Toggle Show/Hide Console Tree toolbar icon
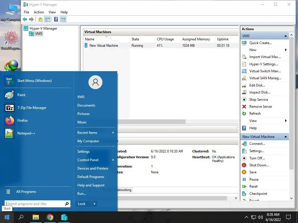The height and width of the screenshot is (223, 298). pyautogui.click(x=47, y=19)
